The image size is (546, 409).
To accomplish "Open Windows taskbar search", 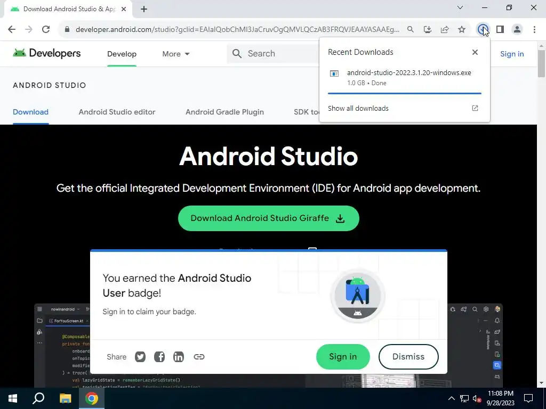I will 38,398.
